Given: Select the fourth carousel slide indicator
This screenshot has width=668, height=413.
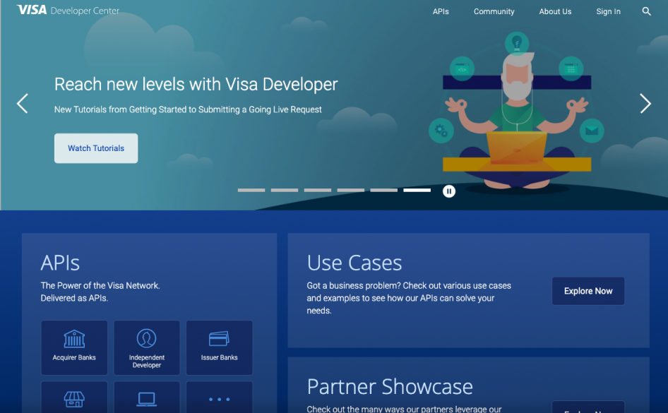Looking at the screenshot, I should (351, 191).
